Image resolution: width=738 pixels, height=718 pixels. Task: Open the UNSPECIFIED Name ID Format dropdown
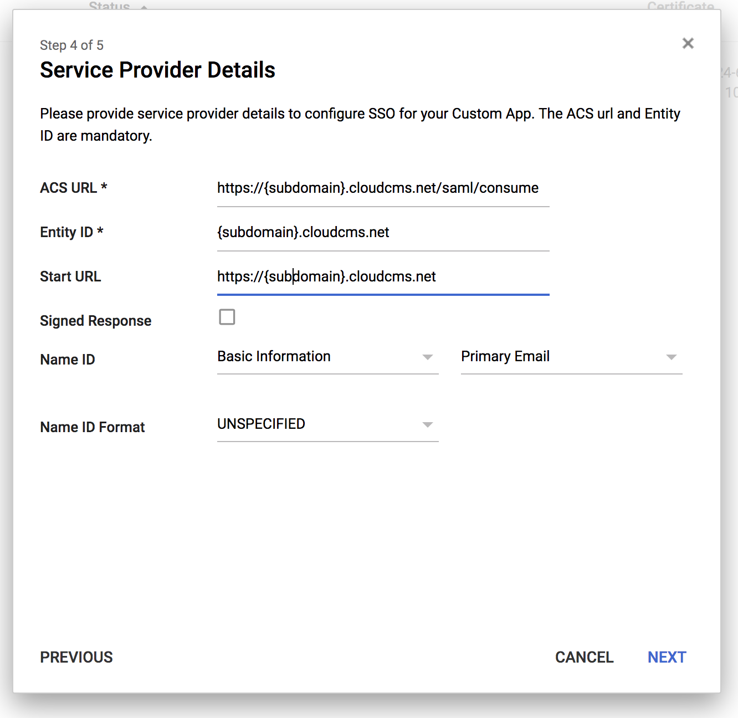327,424
